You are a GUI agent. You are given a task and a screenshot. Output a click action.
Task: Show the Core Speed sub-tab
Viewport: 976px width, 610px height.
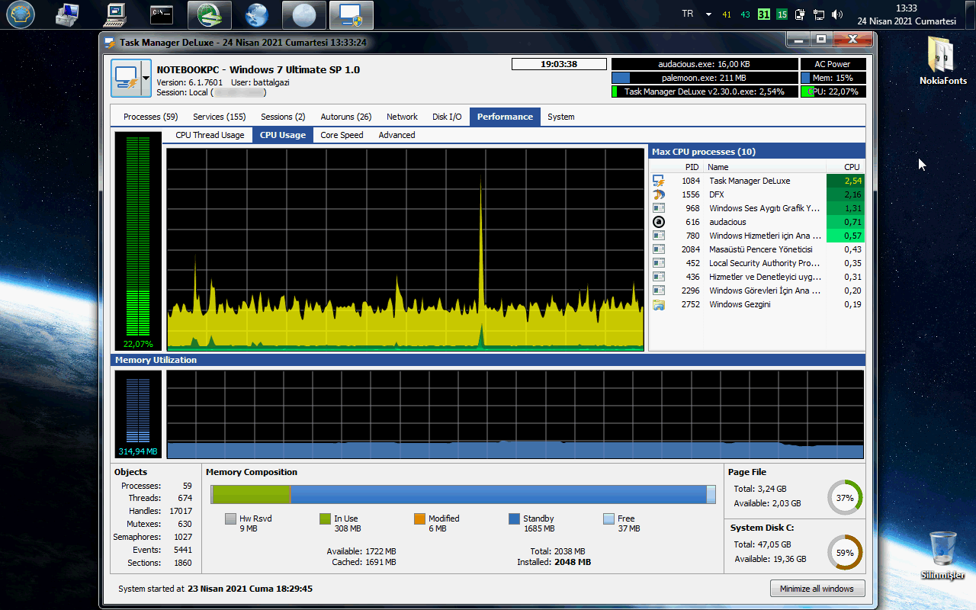[342, 135]
